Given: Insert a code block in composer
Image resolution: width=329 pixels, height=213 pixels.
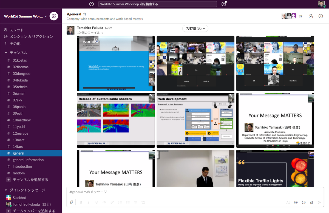Looking at the screenshot, I should [143, 202].
